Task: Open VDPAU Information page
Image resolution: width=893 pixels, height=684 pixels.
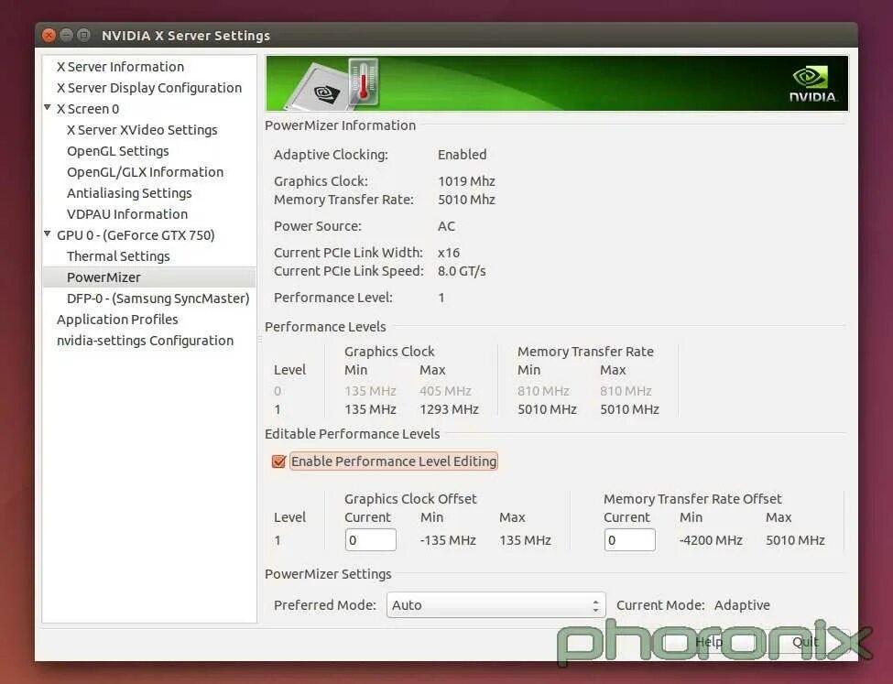Action: pos(127,214)
